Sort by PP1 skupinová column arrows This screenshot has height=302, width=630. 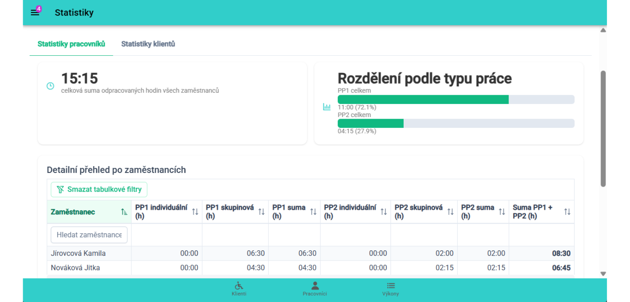tap(261, 212)
